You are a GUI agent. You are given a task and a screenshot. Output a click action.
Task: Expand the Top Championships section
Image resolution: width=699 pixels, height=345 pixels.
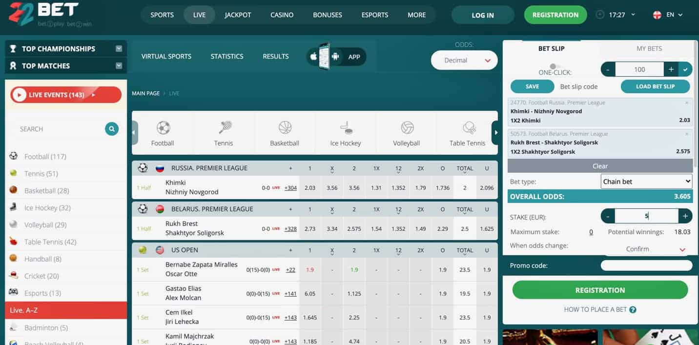point(119,49)
